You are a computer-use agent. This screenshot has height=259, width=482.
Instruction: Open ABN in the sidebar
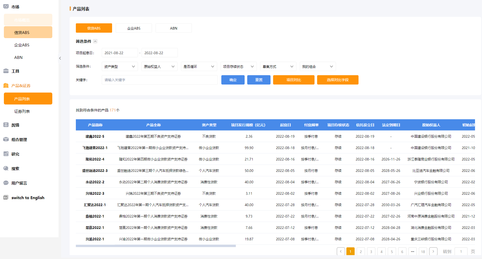(x=28, y=57)
